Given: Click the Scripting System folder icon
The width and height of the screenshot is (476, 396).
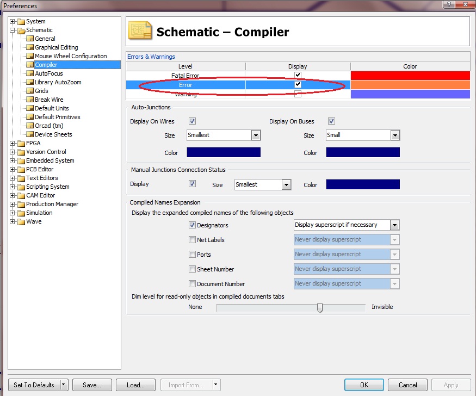Looking at the screenshot, I should [x=21, y=187].
